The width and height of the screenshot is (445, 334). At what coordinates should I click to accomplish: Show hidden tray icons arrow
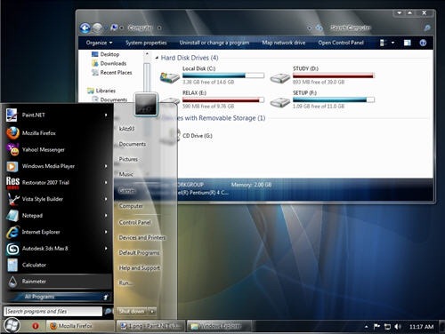pyautogui.click(x=367, y=327)
